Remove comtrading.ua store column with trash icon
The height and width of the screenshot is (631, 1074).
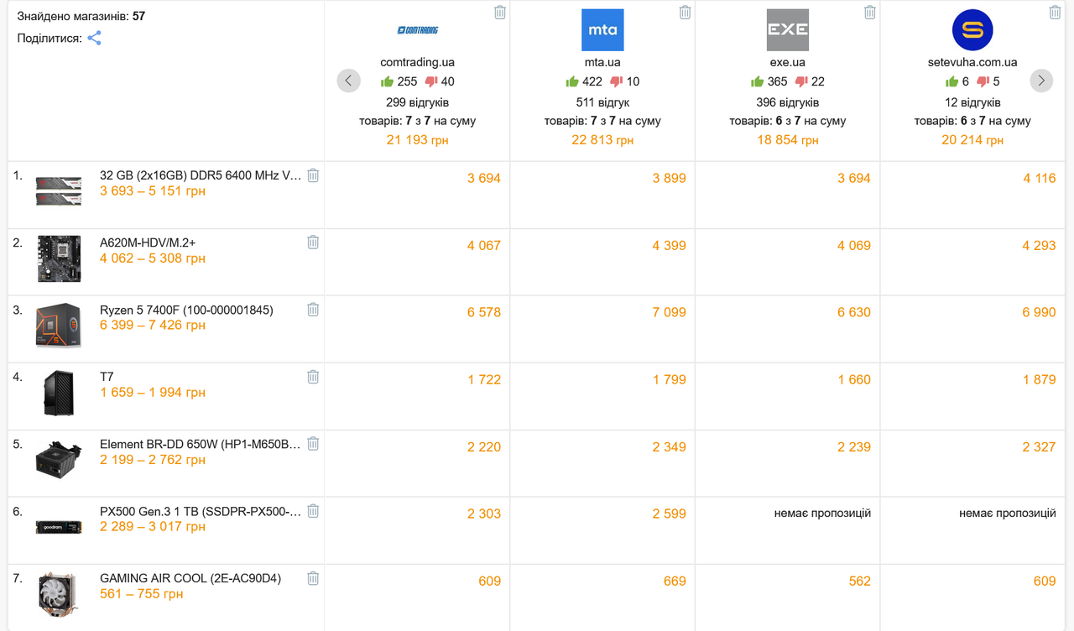pyautogui.click(x=500, y=13)
